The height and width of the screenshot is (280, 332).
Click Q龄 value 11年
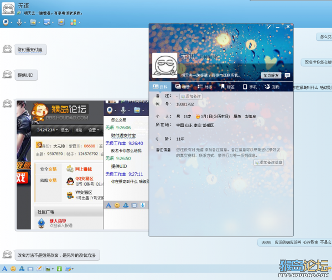tap(180, 139)
